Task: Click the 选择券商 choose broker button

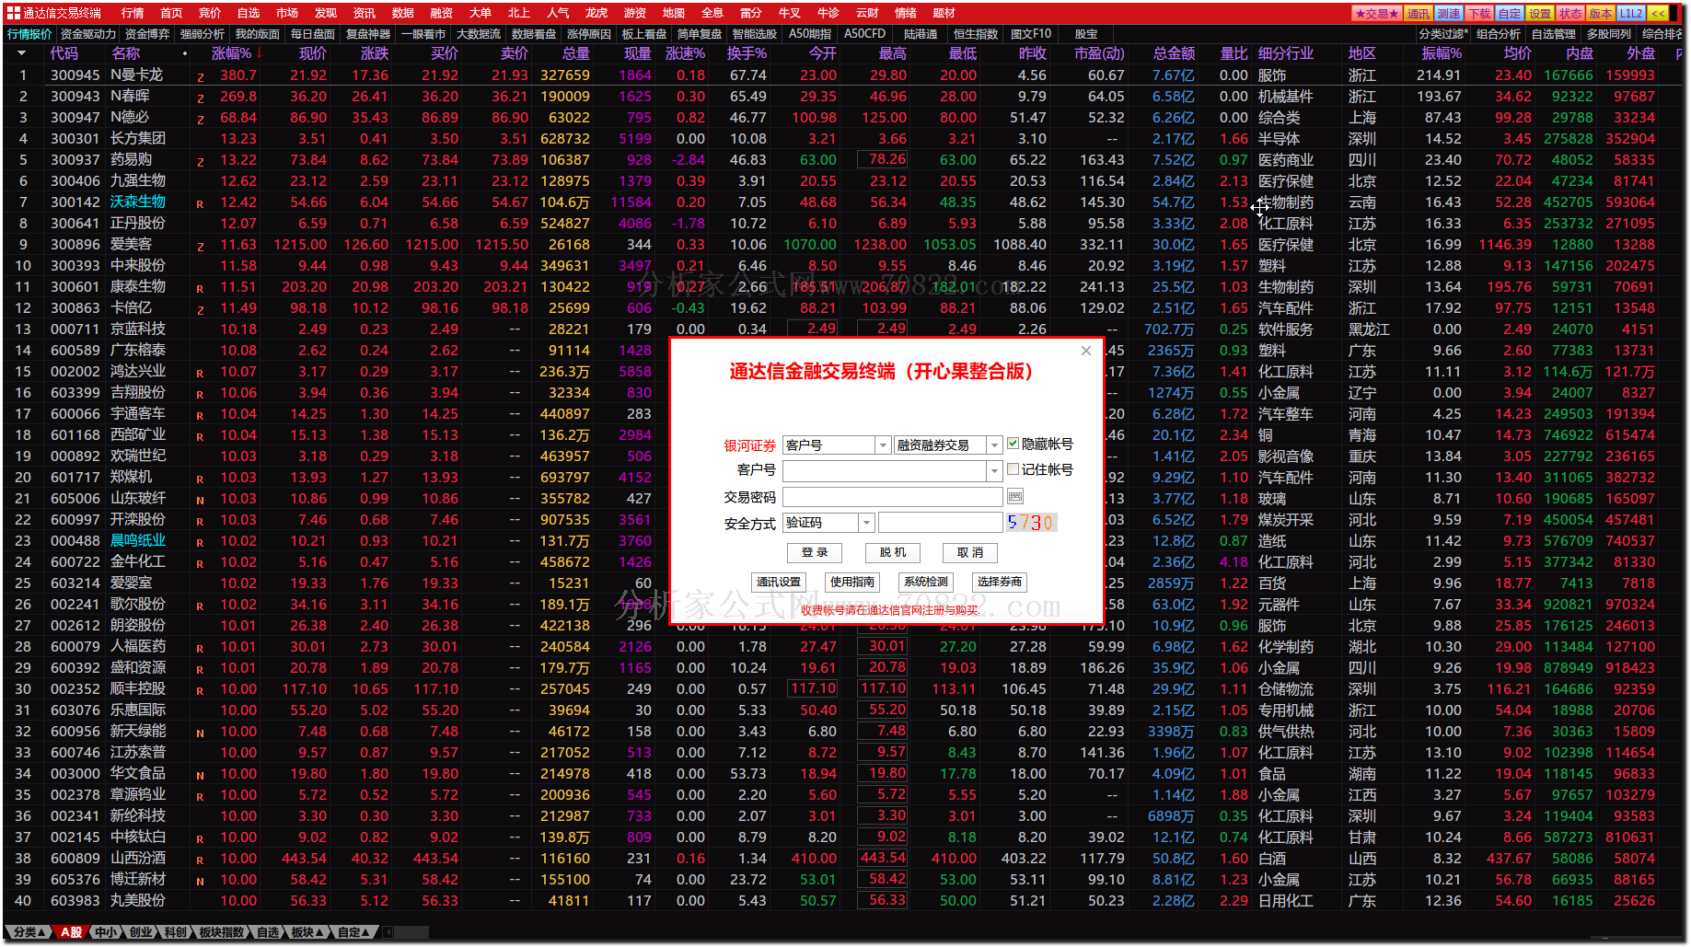Action: click(1000, 582)
